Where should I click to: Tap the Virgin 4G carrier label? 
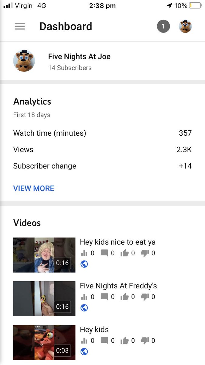click(30, 5)
